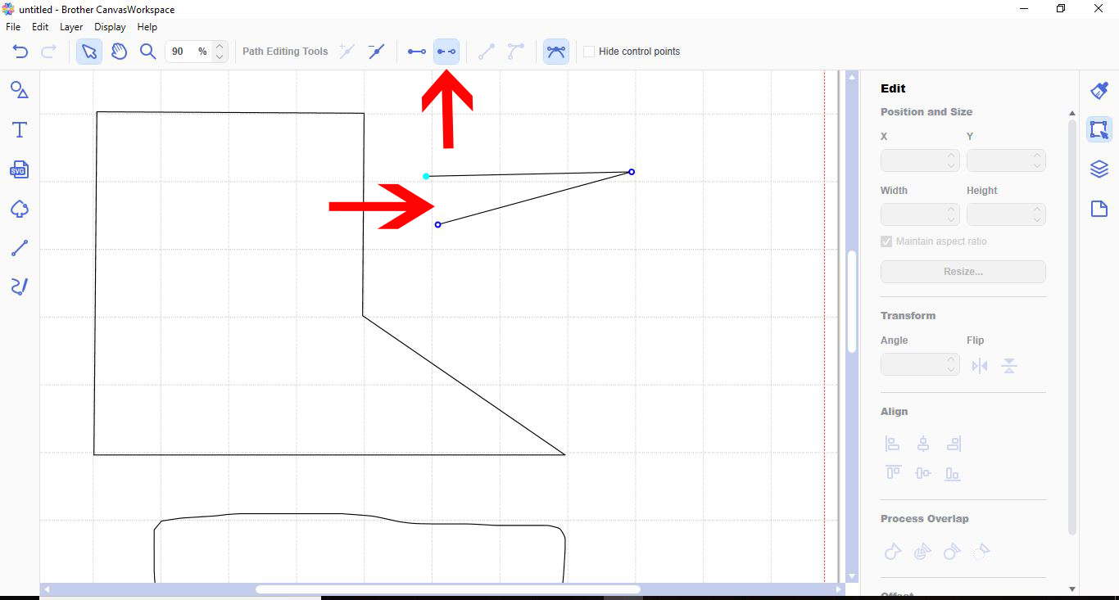Click the Add point path tool
1119x600 pixels.
pyautogui.click(x=347, y=52)
